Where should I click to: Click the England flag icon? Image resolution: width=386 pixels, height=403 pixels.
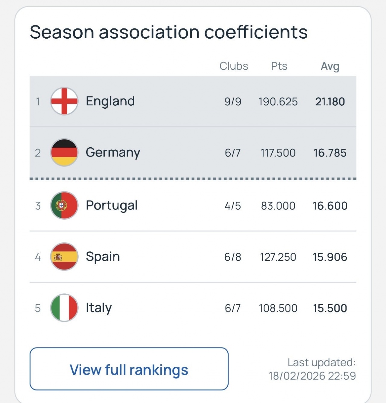(64, 101)
